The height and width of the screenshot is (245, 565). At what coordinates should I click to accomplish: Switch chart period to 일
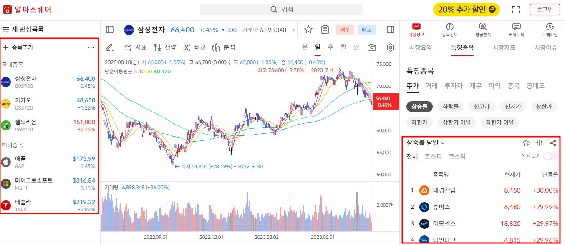(x=318, y=47)
